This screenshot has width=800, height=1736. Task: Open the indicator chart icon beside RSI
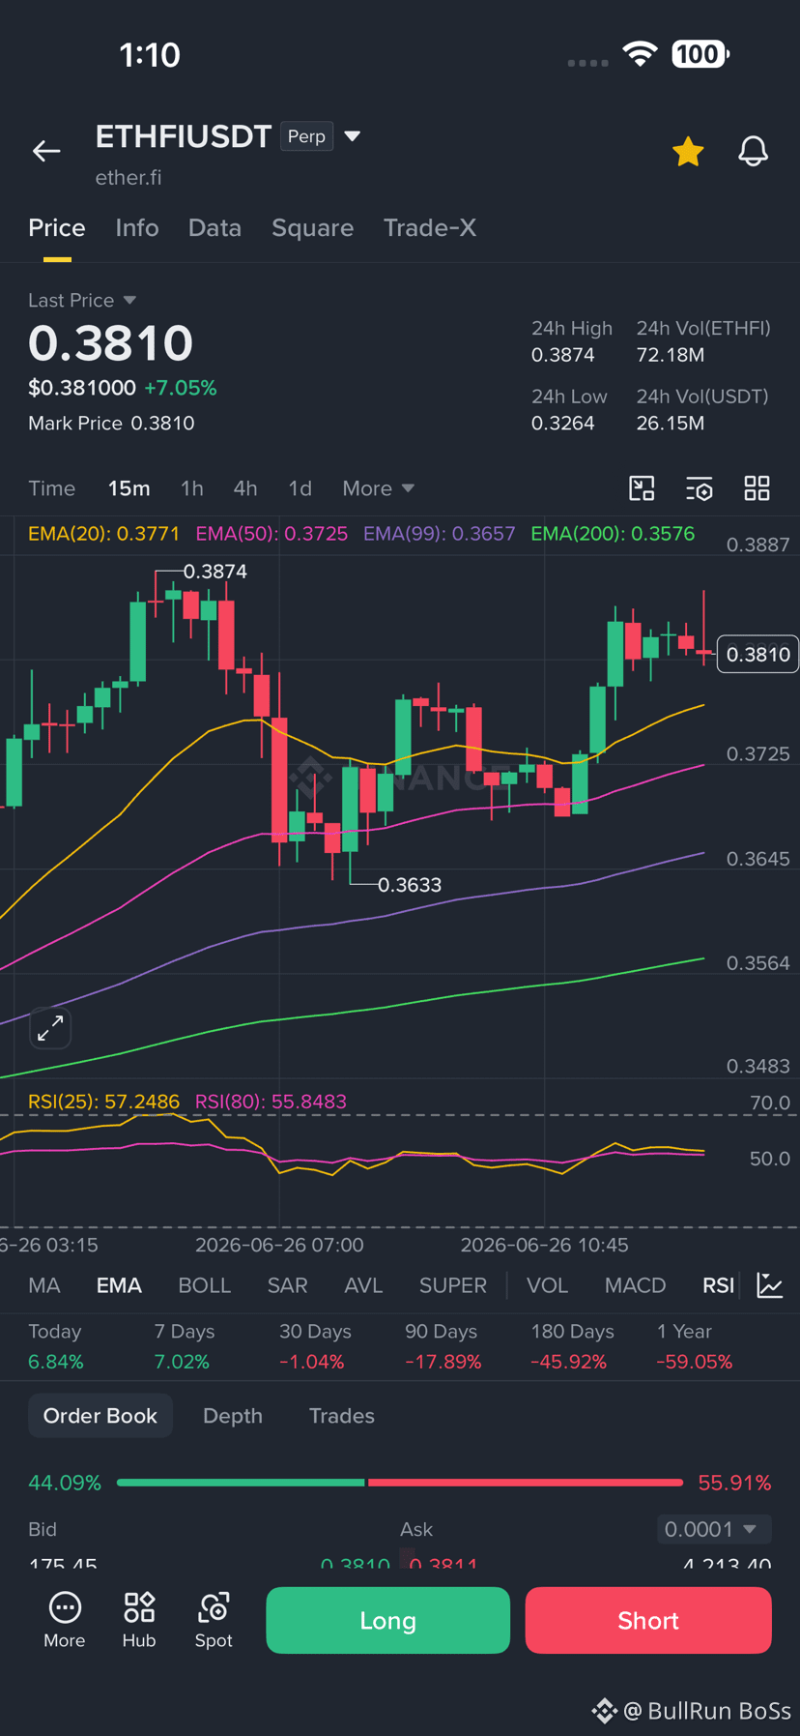[x=770, y=1285]
